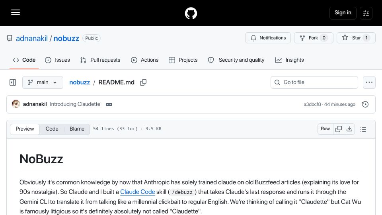Follow the Claude Code hyperlink

tap(137, 192)
